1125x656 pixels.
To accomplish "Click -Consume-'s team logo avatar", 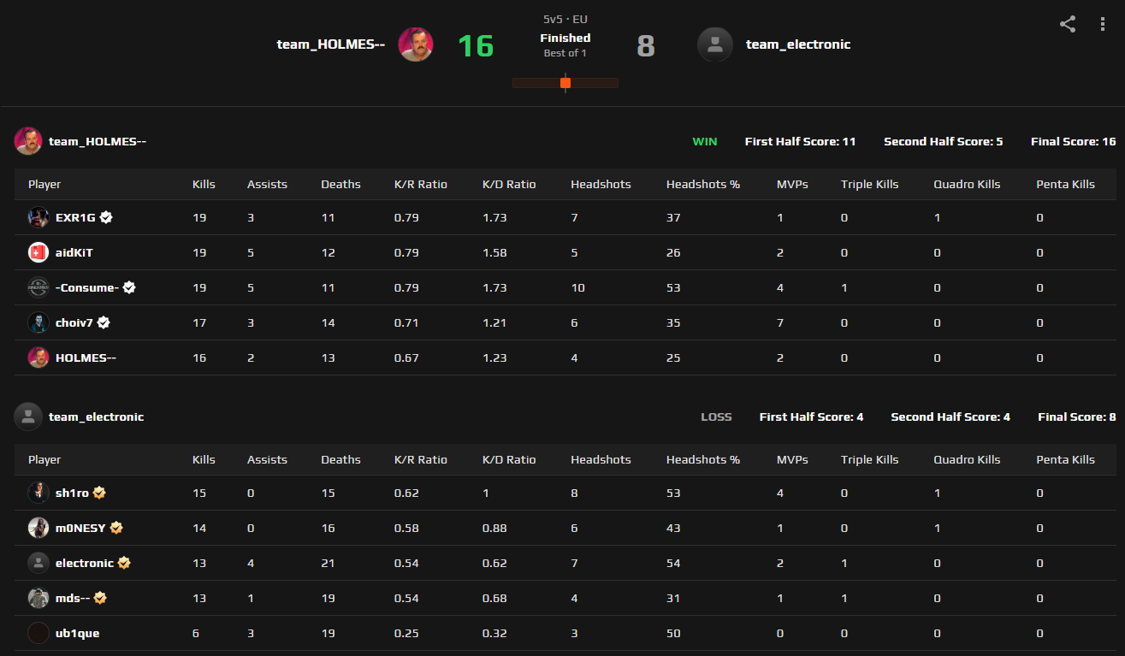I will [x=38, y=287].
